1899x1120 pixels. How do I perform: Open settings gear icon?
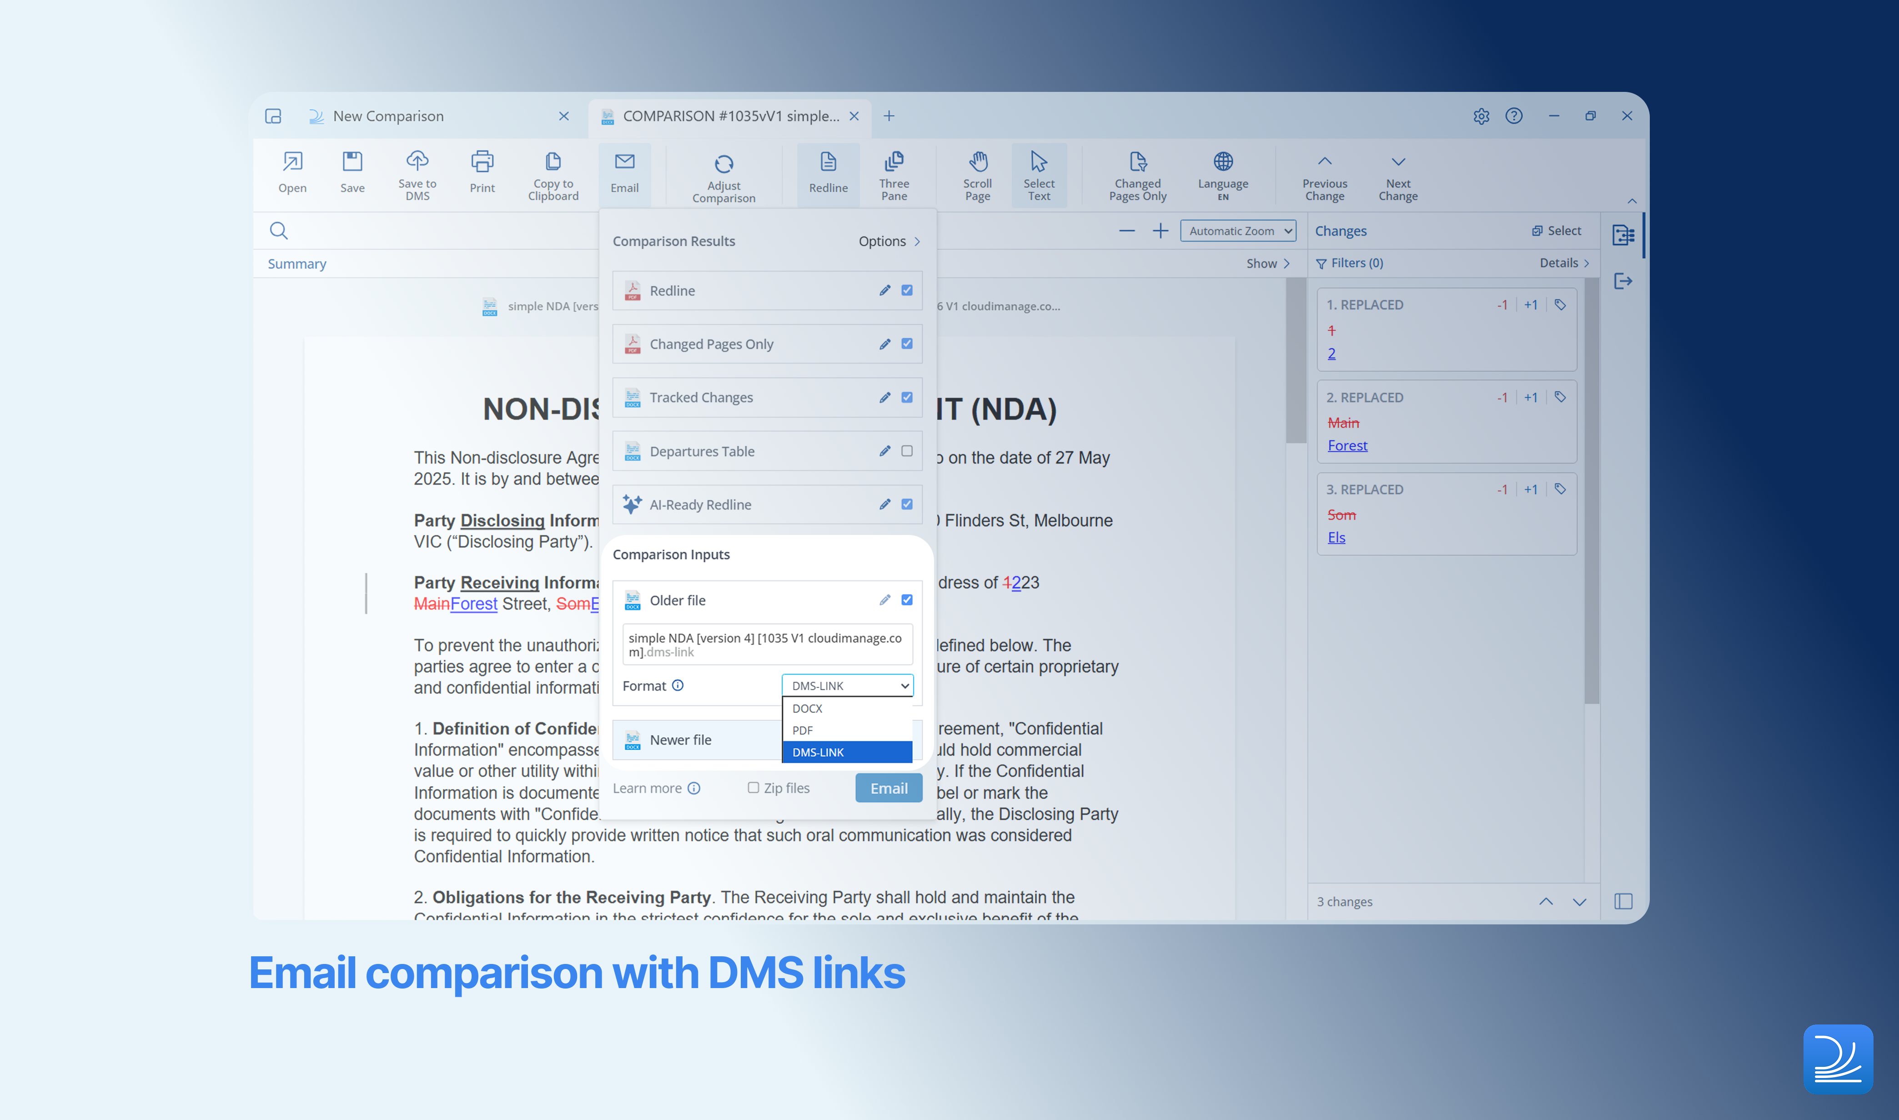pyautogui.click(x=1481, y=116)
